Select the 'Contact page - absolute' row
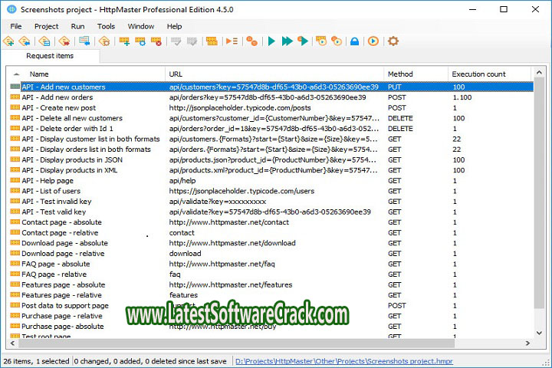 pyautogui.click(x=271, y=222)
